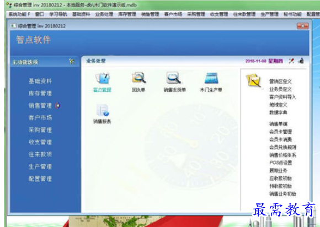
Task: Open the 业务员定义 link
Action: (280, 89)
